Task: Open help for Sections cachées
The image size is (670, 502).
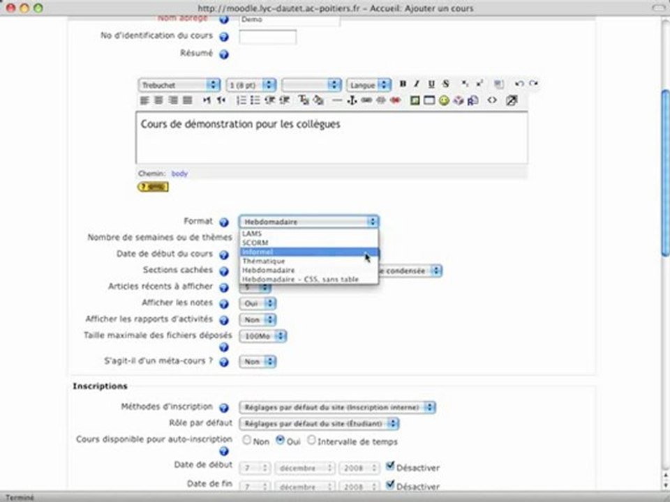Action: pos(224,271)
